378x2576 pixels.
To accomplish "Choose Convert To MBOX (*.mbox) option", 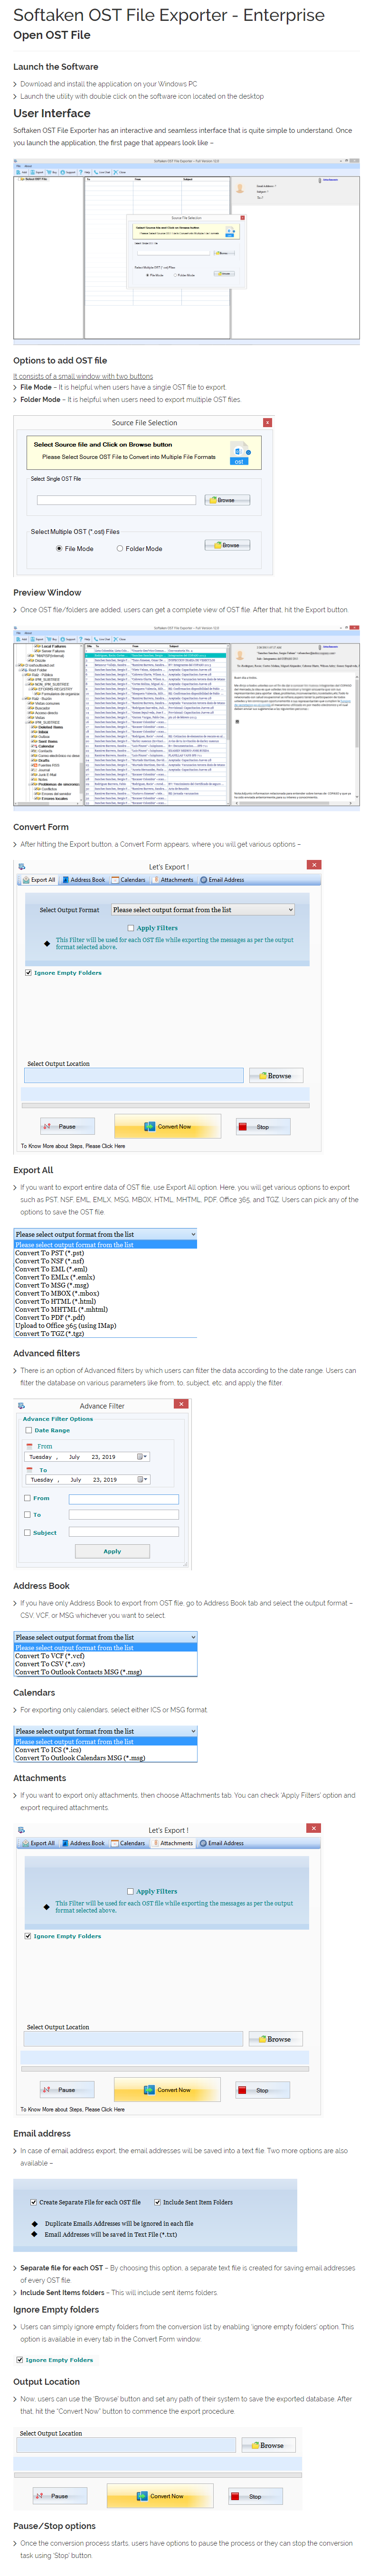I will click(x=57, y=1293).
